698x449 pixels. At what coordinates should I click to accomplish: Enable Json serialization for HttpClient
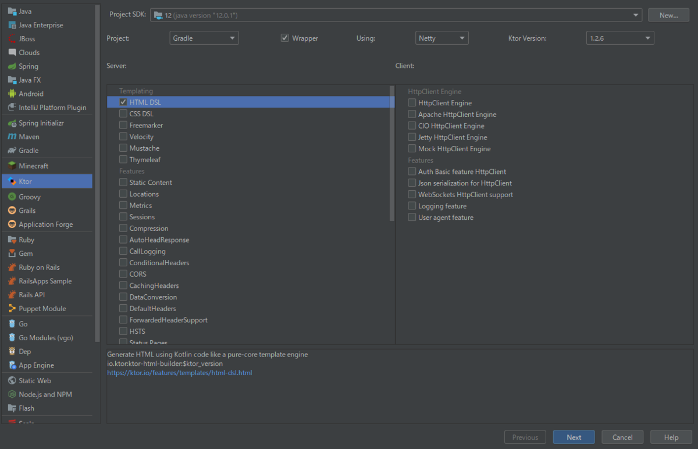[412, 183]
